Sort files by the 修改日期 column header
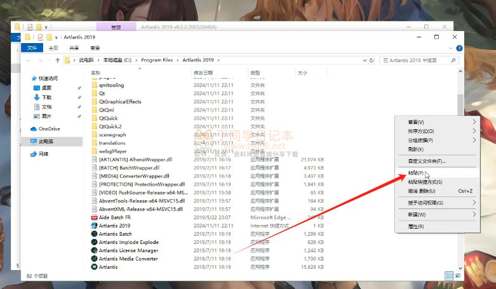496x289 pixels. 202,73
